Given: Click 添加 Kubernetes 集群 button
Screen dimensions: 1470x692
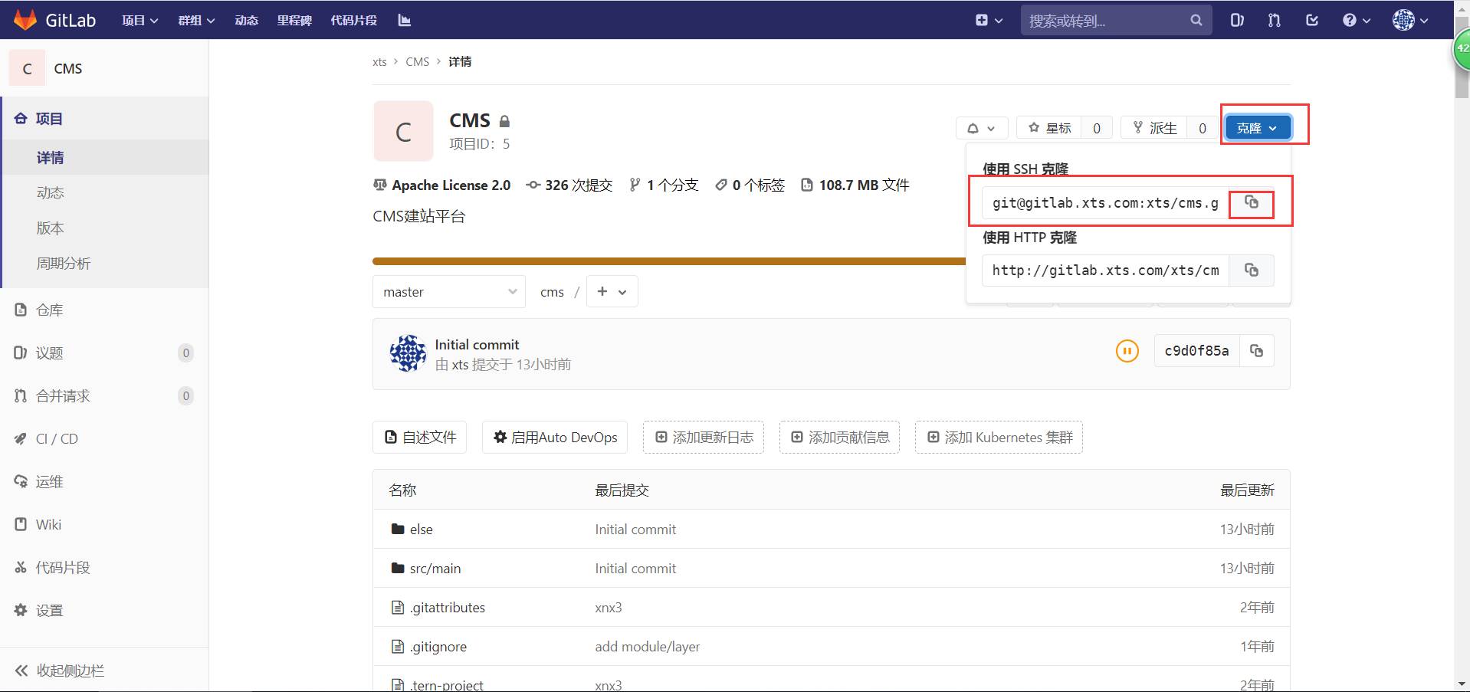Looking at the screenshot, I should [999, 437].
